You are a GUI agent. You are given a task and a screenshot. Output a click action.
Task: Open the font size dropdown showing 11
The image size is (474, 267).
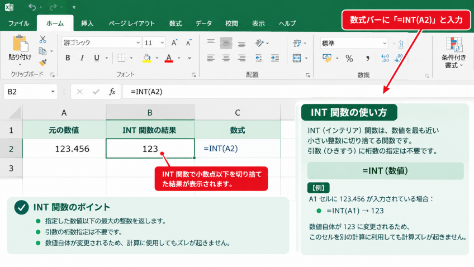(162, 43)
